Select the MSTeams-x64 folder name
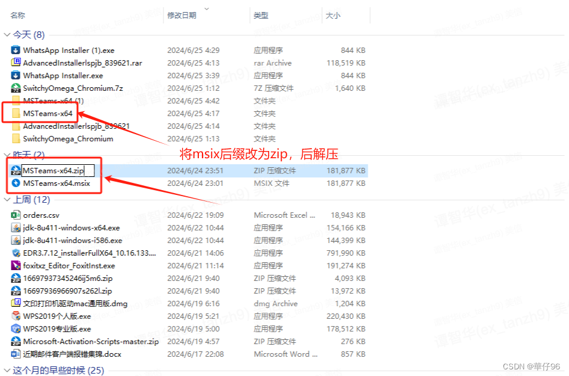The width and height of the screenshot is (569, 376). point(47,113)
